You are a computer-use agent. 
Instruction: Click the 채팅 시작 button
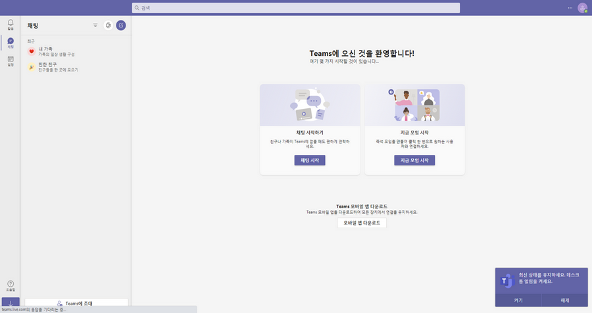pos(310,161)
